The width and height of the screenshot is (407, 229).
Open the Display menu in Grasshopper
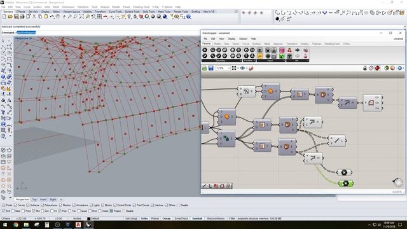[231, 39]
